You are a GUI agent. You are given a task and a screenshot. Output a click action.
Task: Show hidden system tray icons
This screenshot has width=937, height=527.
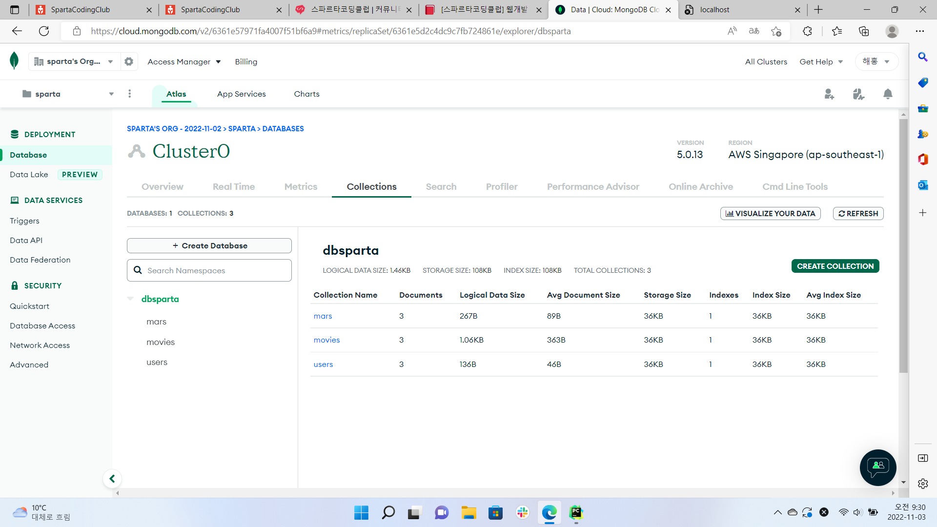tap(777, 512)
